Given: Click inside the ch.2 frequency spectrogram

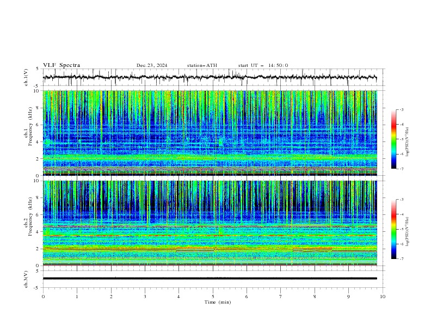Looking at the screenshot, I should 210,223.
